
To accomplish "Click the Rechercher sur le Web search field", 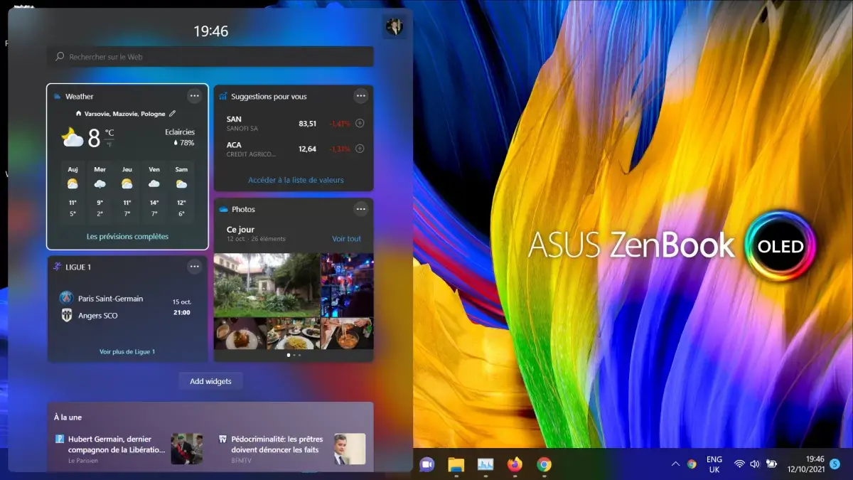I will coord(210,57).
